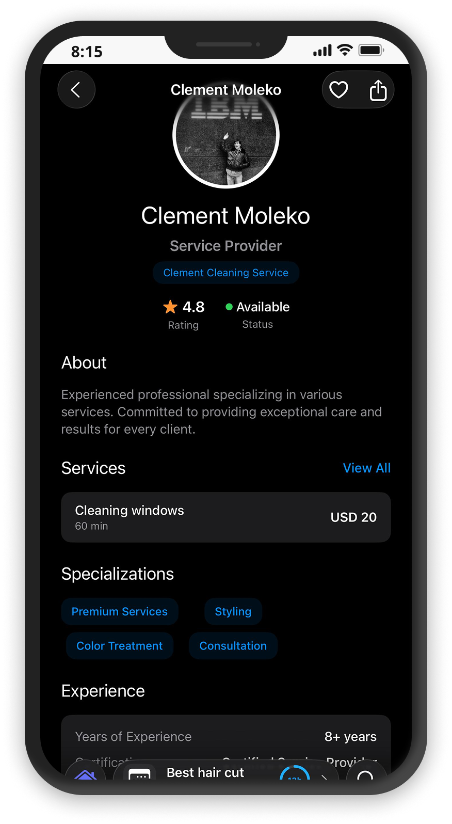Viewport: 452px width, 824px height.
Task: Tap Clement Moleko's profile photo
Action: click(x=226, y=135)
